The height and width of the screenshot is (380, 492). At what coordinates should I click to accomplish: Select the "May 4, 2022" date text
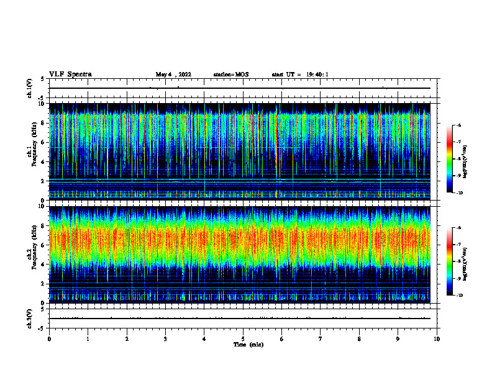[x=173, y=75]
